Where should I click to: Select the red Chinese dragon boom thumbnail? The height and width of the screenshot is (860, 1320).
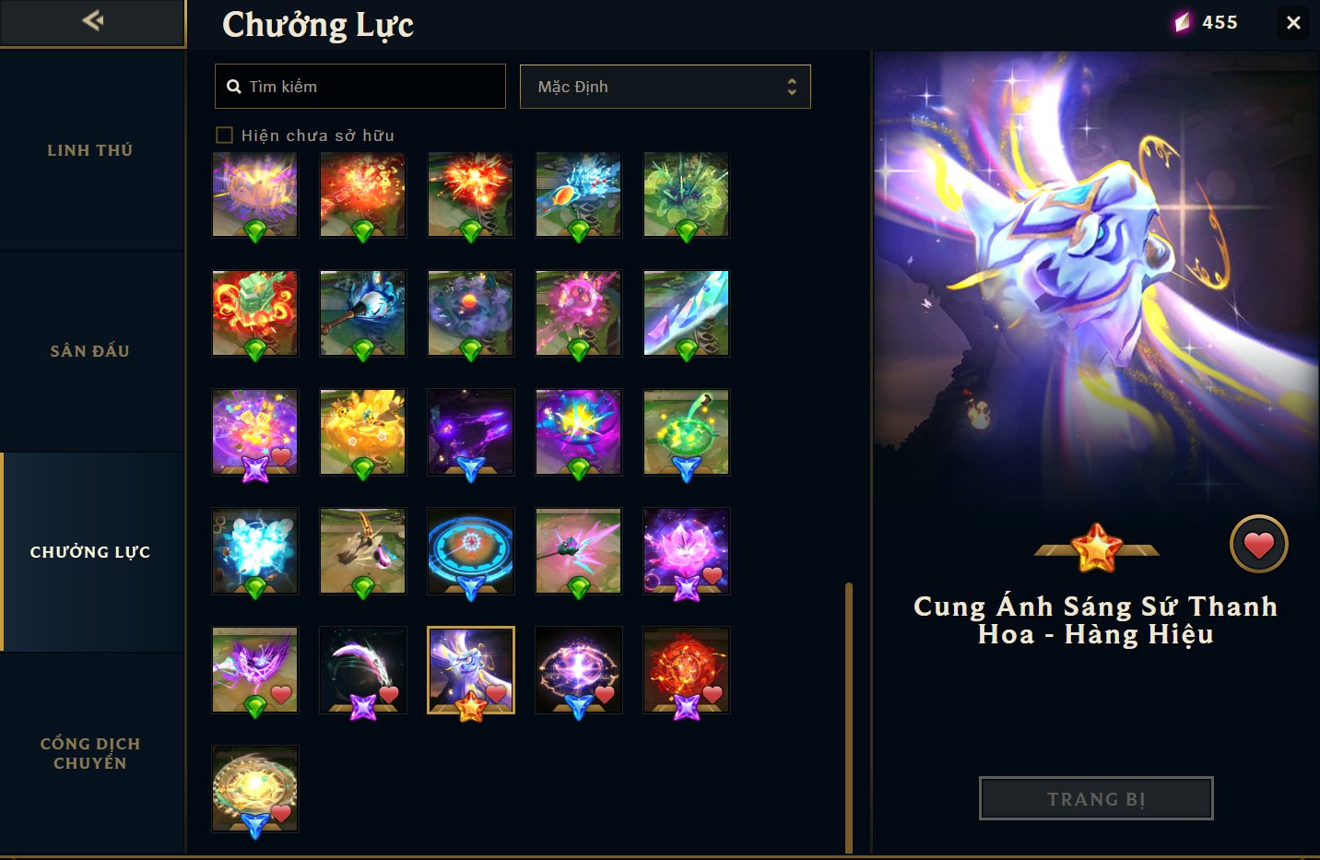click(x=255, y=313)
